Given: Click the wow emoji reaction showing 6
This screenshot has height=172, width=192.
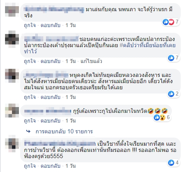Looking at the screenshot, I should 163,118.
